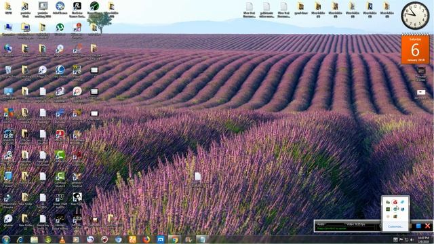The height and width of the screenshot is (244, 434).
Task: Click the taskbar clock and date
Action: tap(423, 239)
